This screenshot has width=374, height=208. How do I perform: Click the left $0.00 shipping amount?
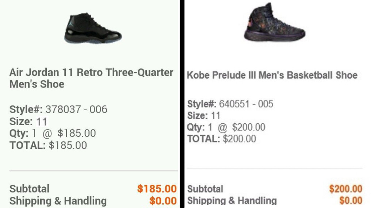point(163,201)
